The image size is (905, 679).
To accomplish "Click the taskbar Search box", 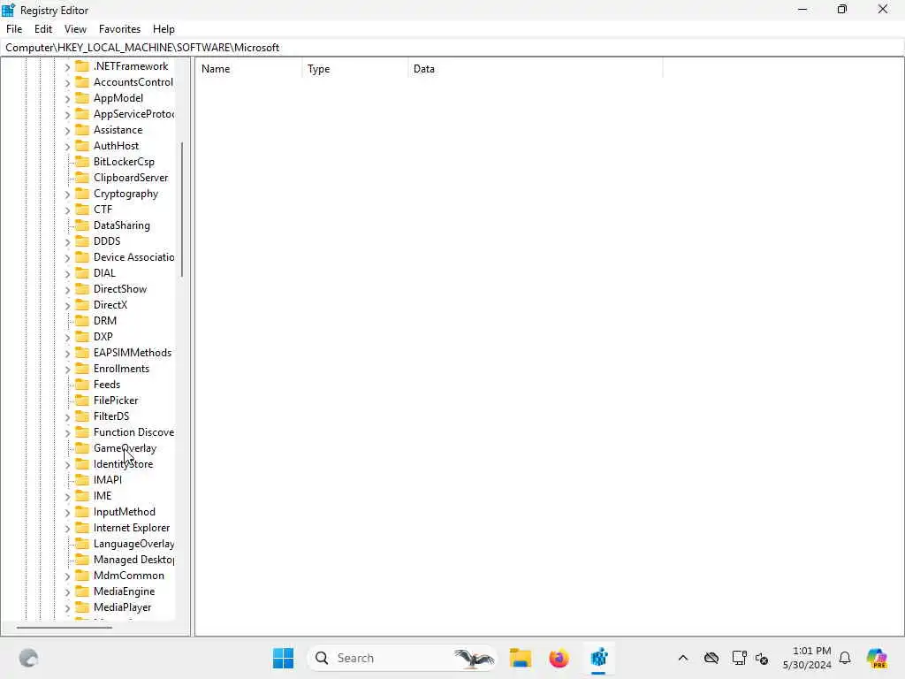I will (x=402, y=658).
